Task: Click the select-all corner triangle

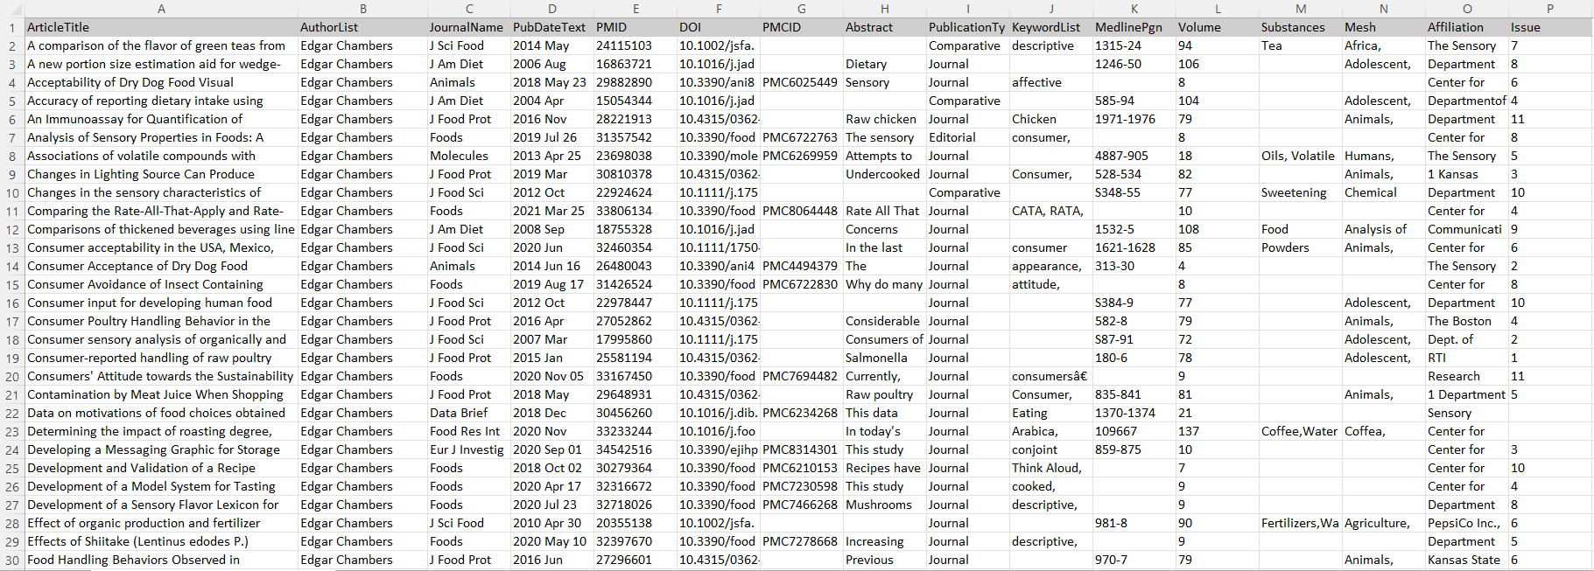Action: [12, 9]
